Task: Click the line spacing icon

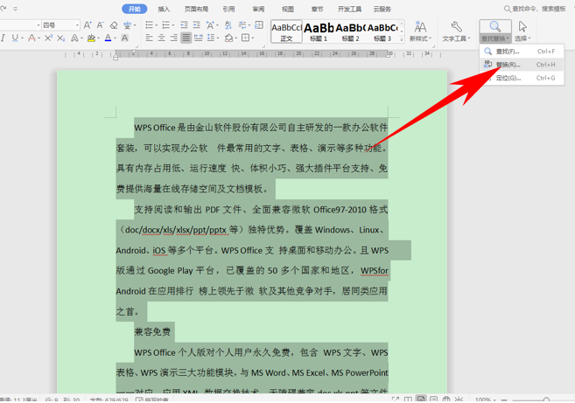Action: [x=211, y=38]
